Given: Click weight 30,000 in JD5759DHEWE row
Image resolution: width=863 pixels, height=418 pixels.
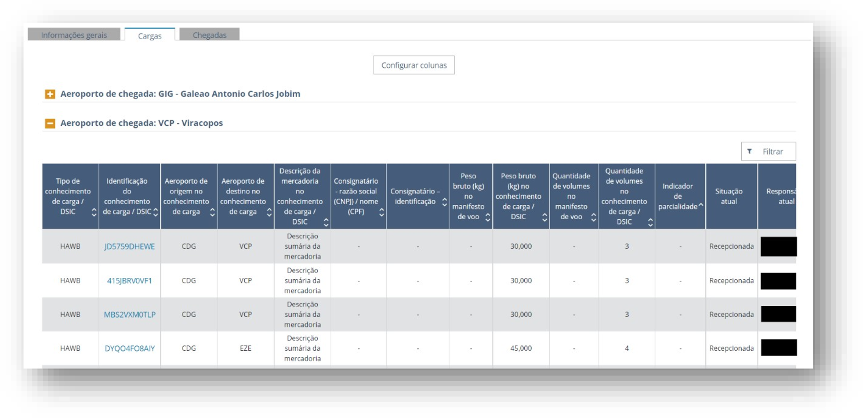Looking at the screenshot, I should coord(521,246).
